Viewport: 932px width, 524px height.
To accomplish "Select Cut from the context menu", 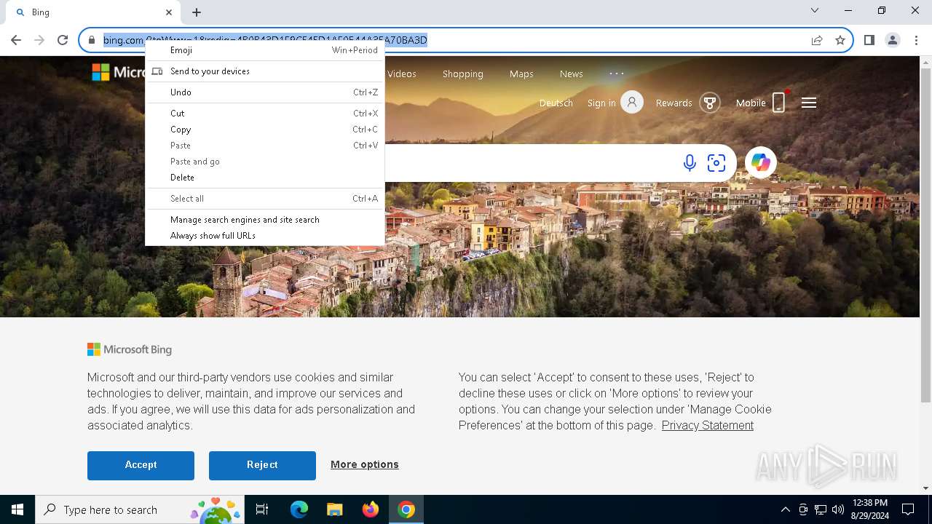I will point(265,114).
